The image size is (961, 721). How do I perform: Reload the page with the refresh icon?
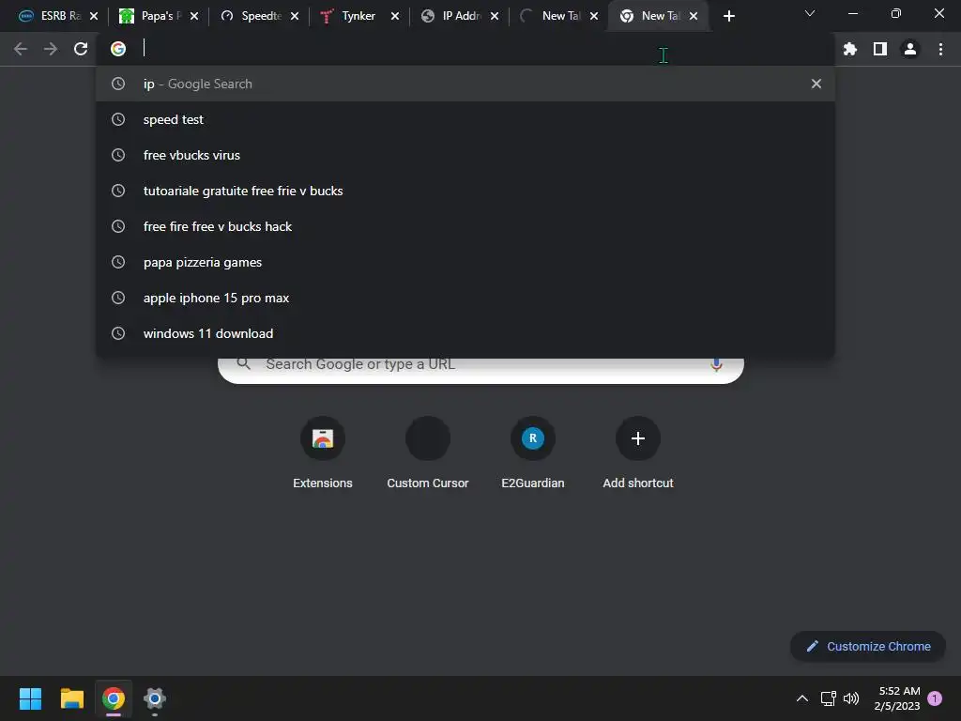(x=81, y=49)
